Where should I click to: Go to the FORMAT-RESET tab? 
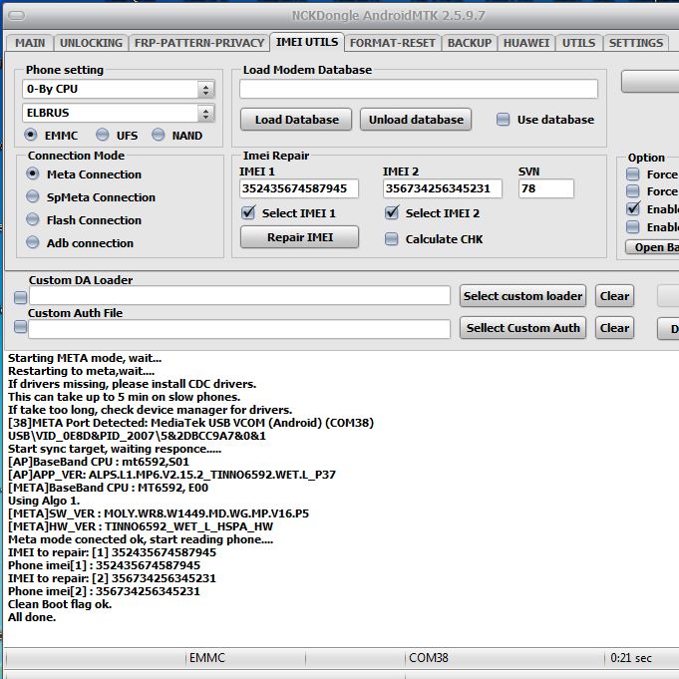392,43
